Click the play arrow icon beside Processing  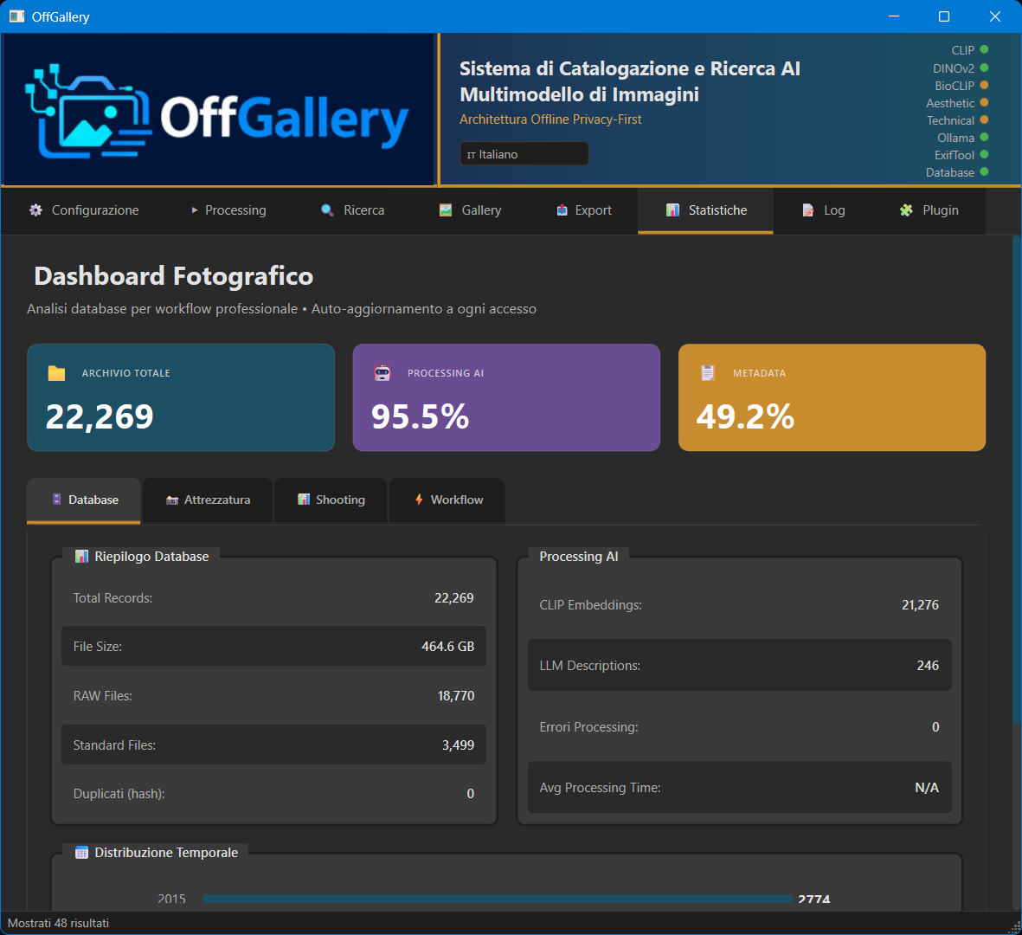(194, 210)
